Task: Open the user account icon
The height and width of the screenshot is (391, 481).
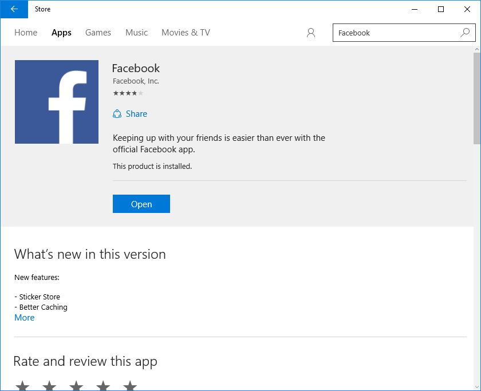Action: [x=311, y=33]
